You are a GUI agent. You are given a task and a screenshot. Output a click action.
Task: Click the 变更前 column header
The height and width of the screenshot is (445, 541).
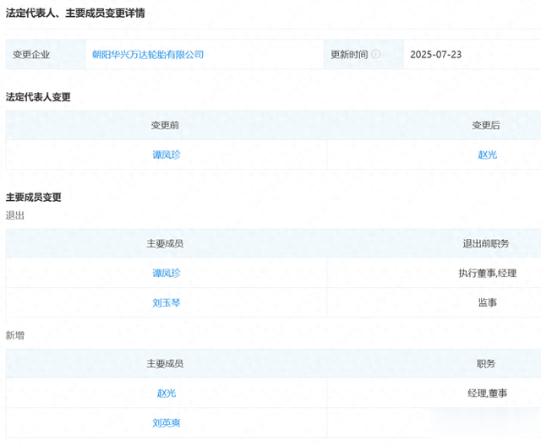tap(165, 125)
